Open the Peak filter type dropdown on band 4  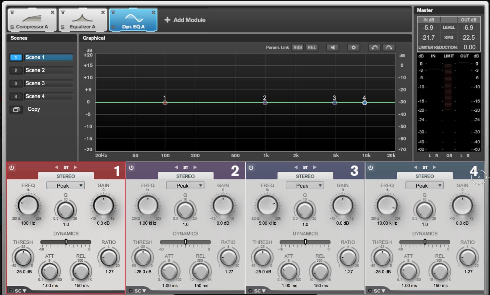pyautogui.click(x=424, y=186)
